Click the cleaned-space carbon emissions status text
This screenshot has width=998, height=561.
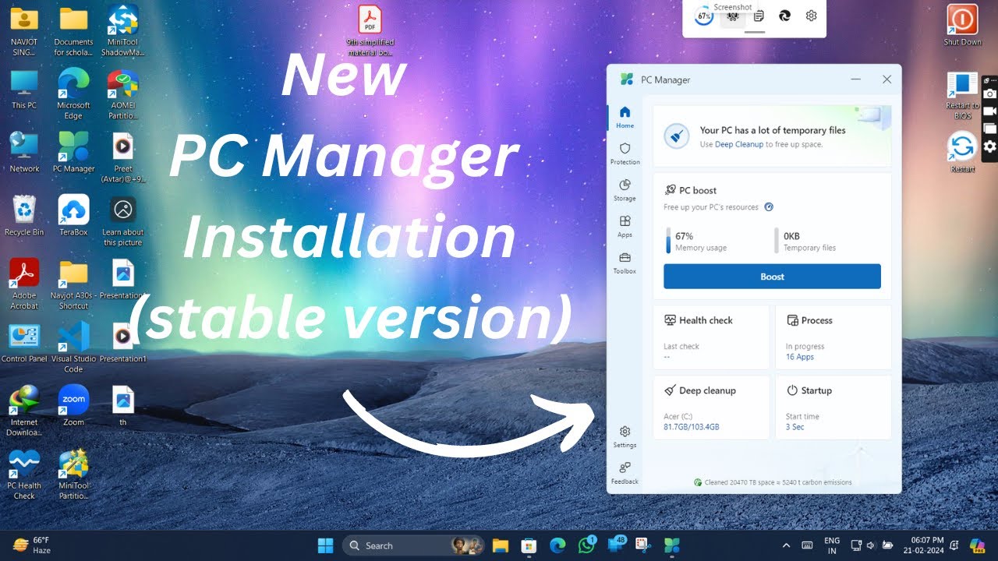coord(772,482)
